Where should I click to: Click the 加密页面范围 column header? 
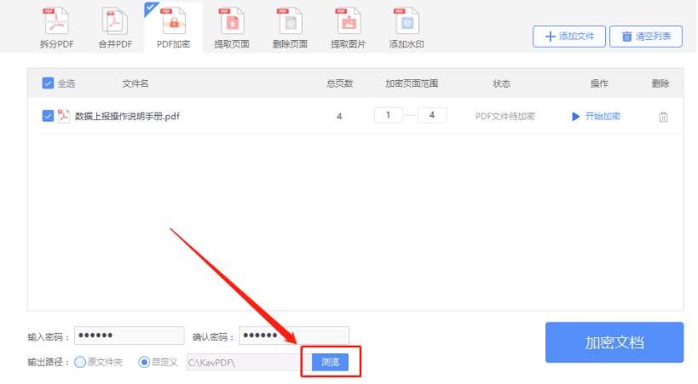point(412,83)
